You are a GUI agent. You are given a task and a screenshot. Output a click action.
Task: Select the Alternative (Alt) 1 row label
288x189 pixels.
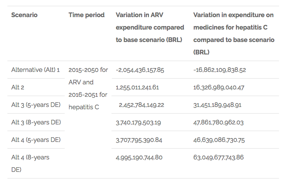[x=35, y=70]
